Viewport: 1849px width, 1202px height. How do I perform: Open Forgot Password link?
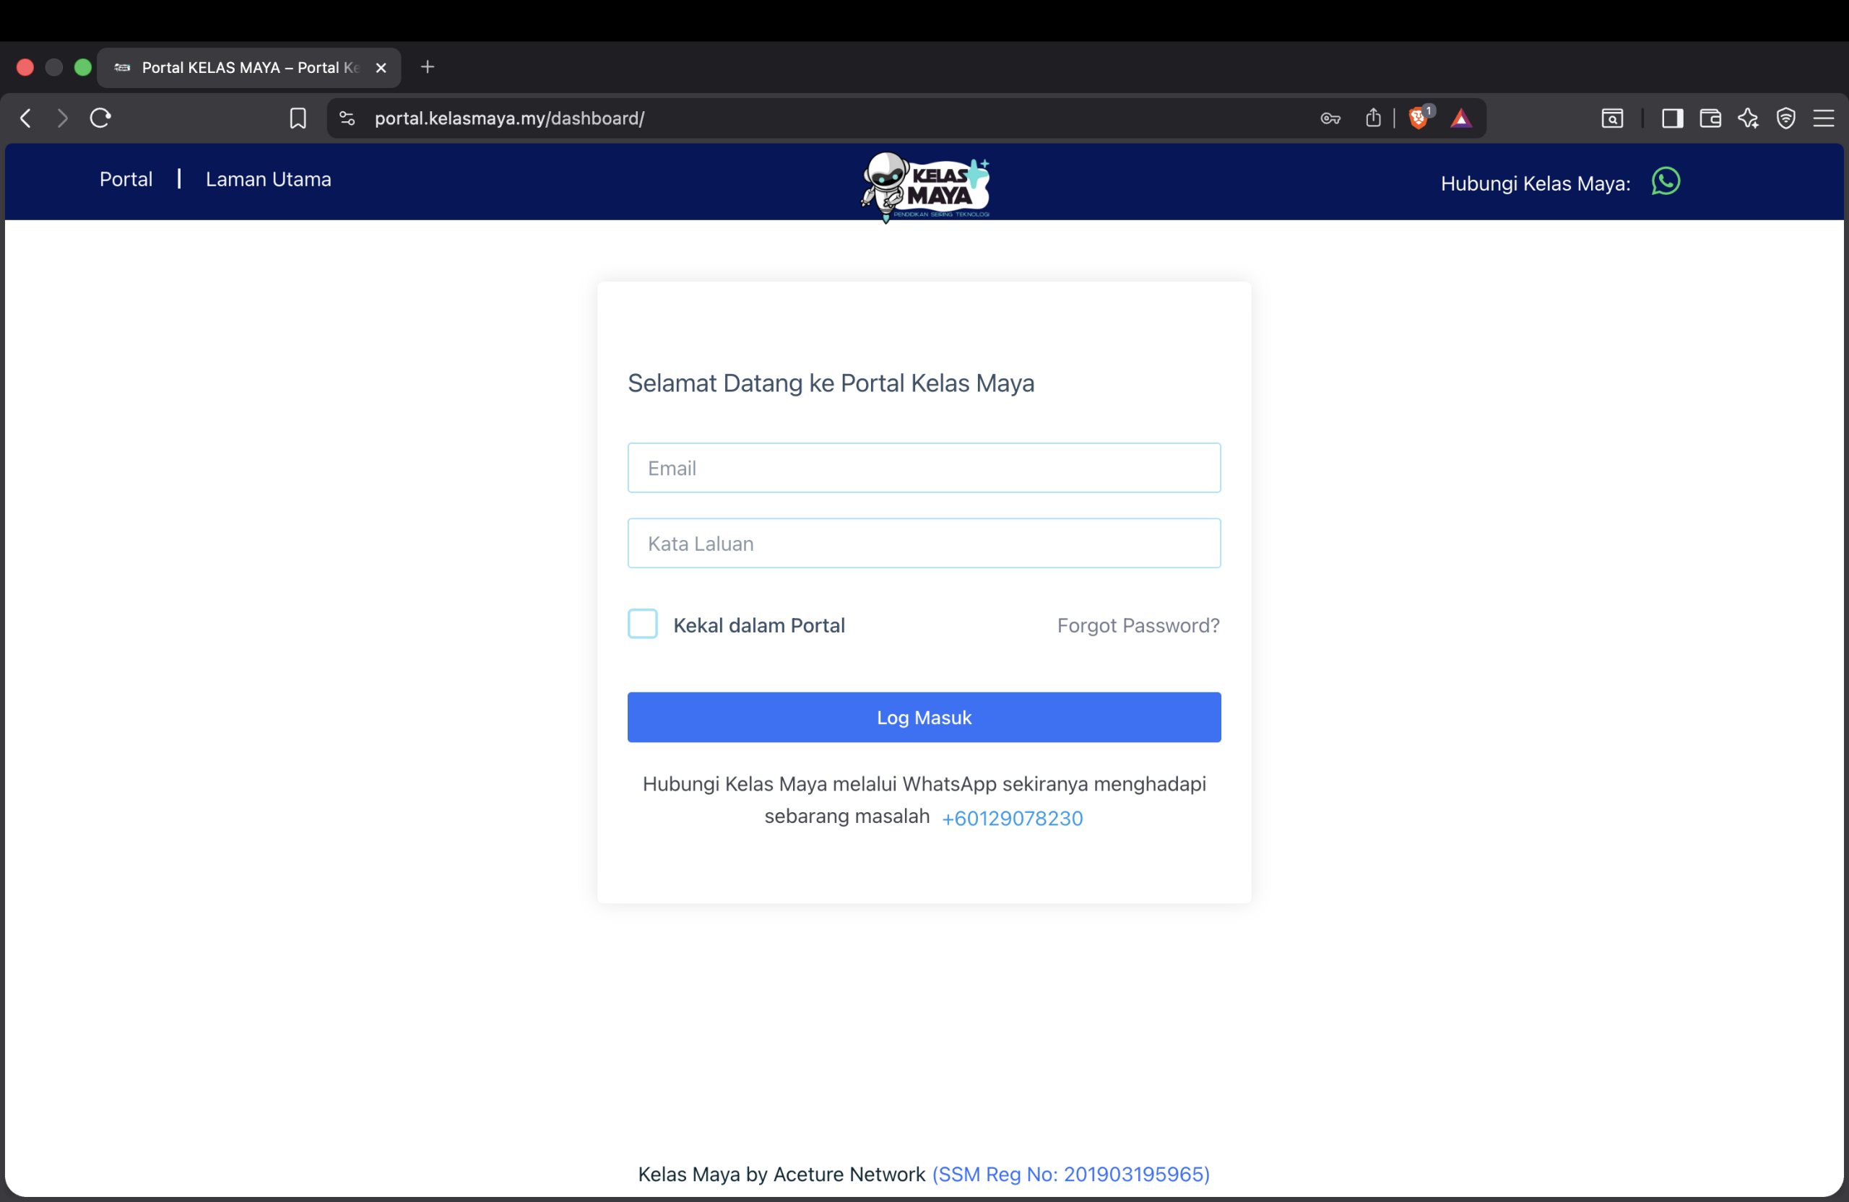(x=1138, y=625)
